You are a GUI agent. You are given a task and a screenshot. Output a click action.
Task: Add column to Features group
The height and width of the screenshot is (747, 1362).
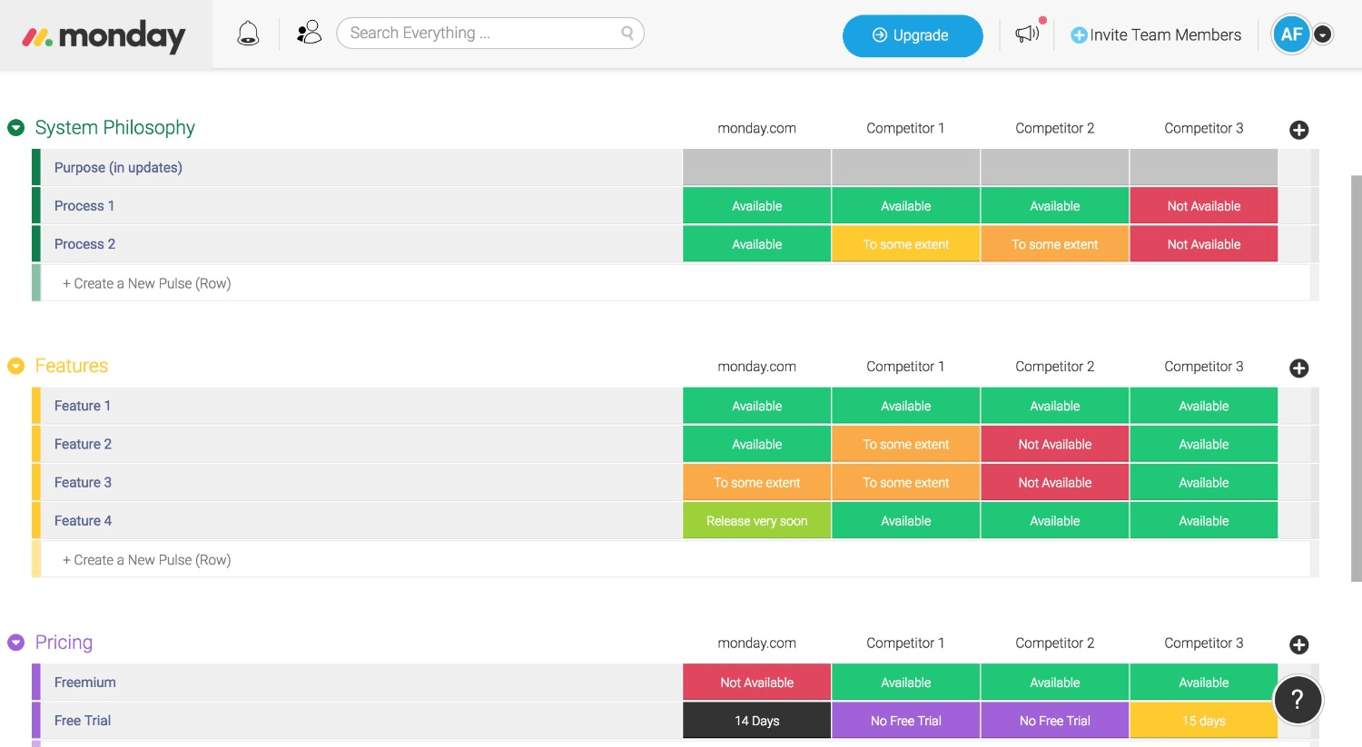pyautogui.click(x=1299, y=369)
